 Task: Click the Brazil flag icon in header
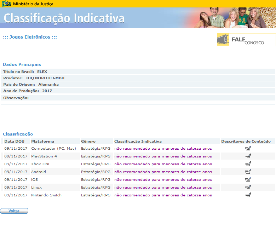coord(6,4)
